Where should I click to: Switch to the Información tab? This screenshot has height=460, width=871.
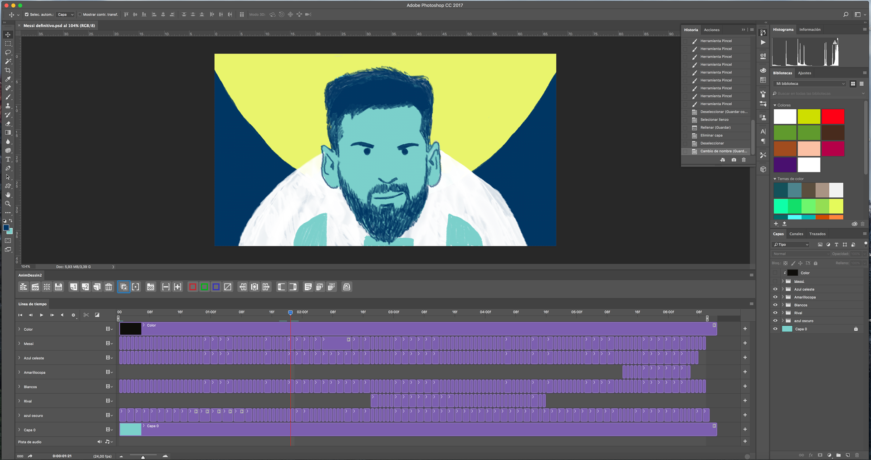(x=810, y=29)
